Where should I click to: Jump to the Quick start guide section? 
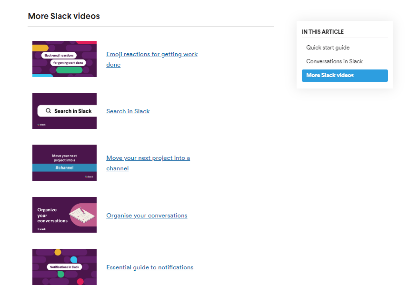click(x=328, y=48)
